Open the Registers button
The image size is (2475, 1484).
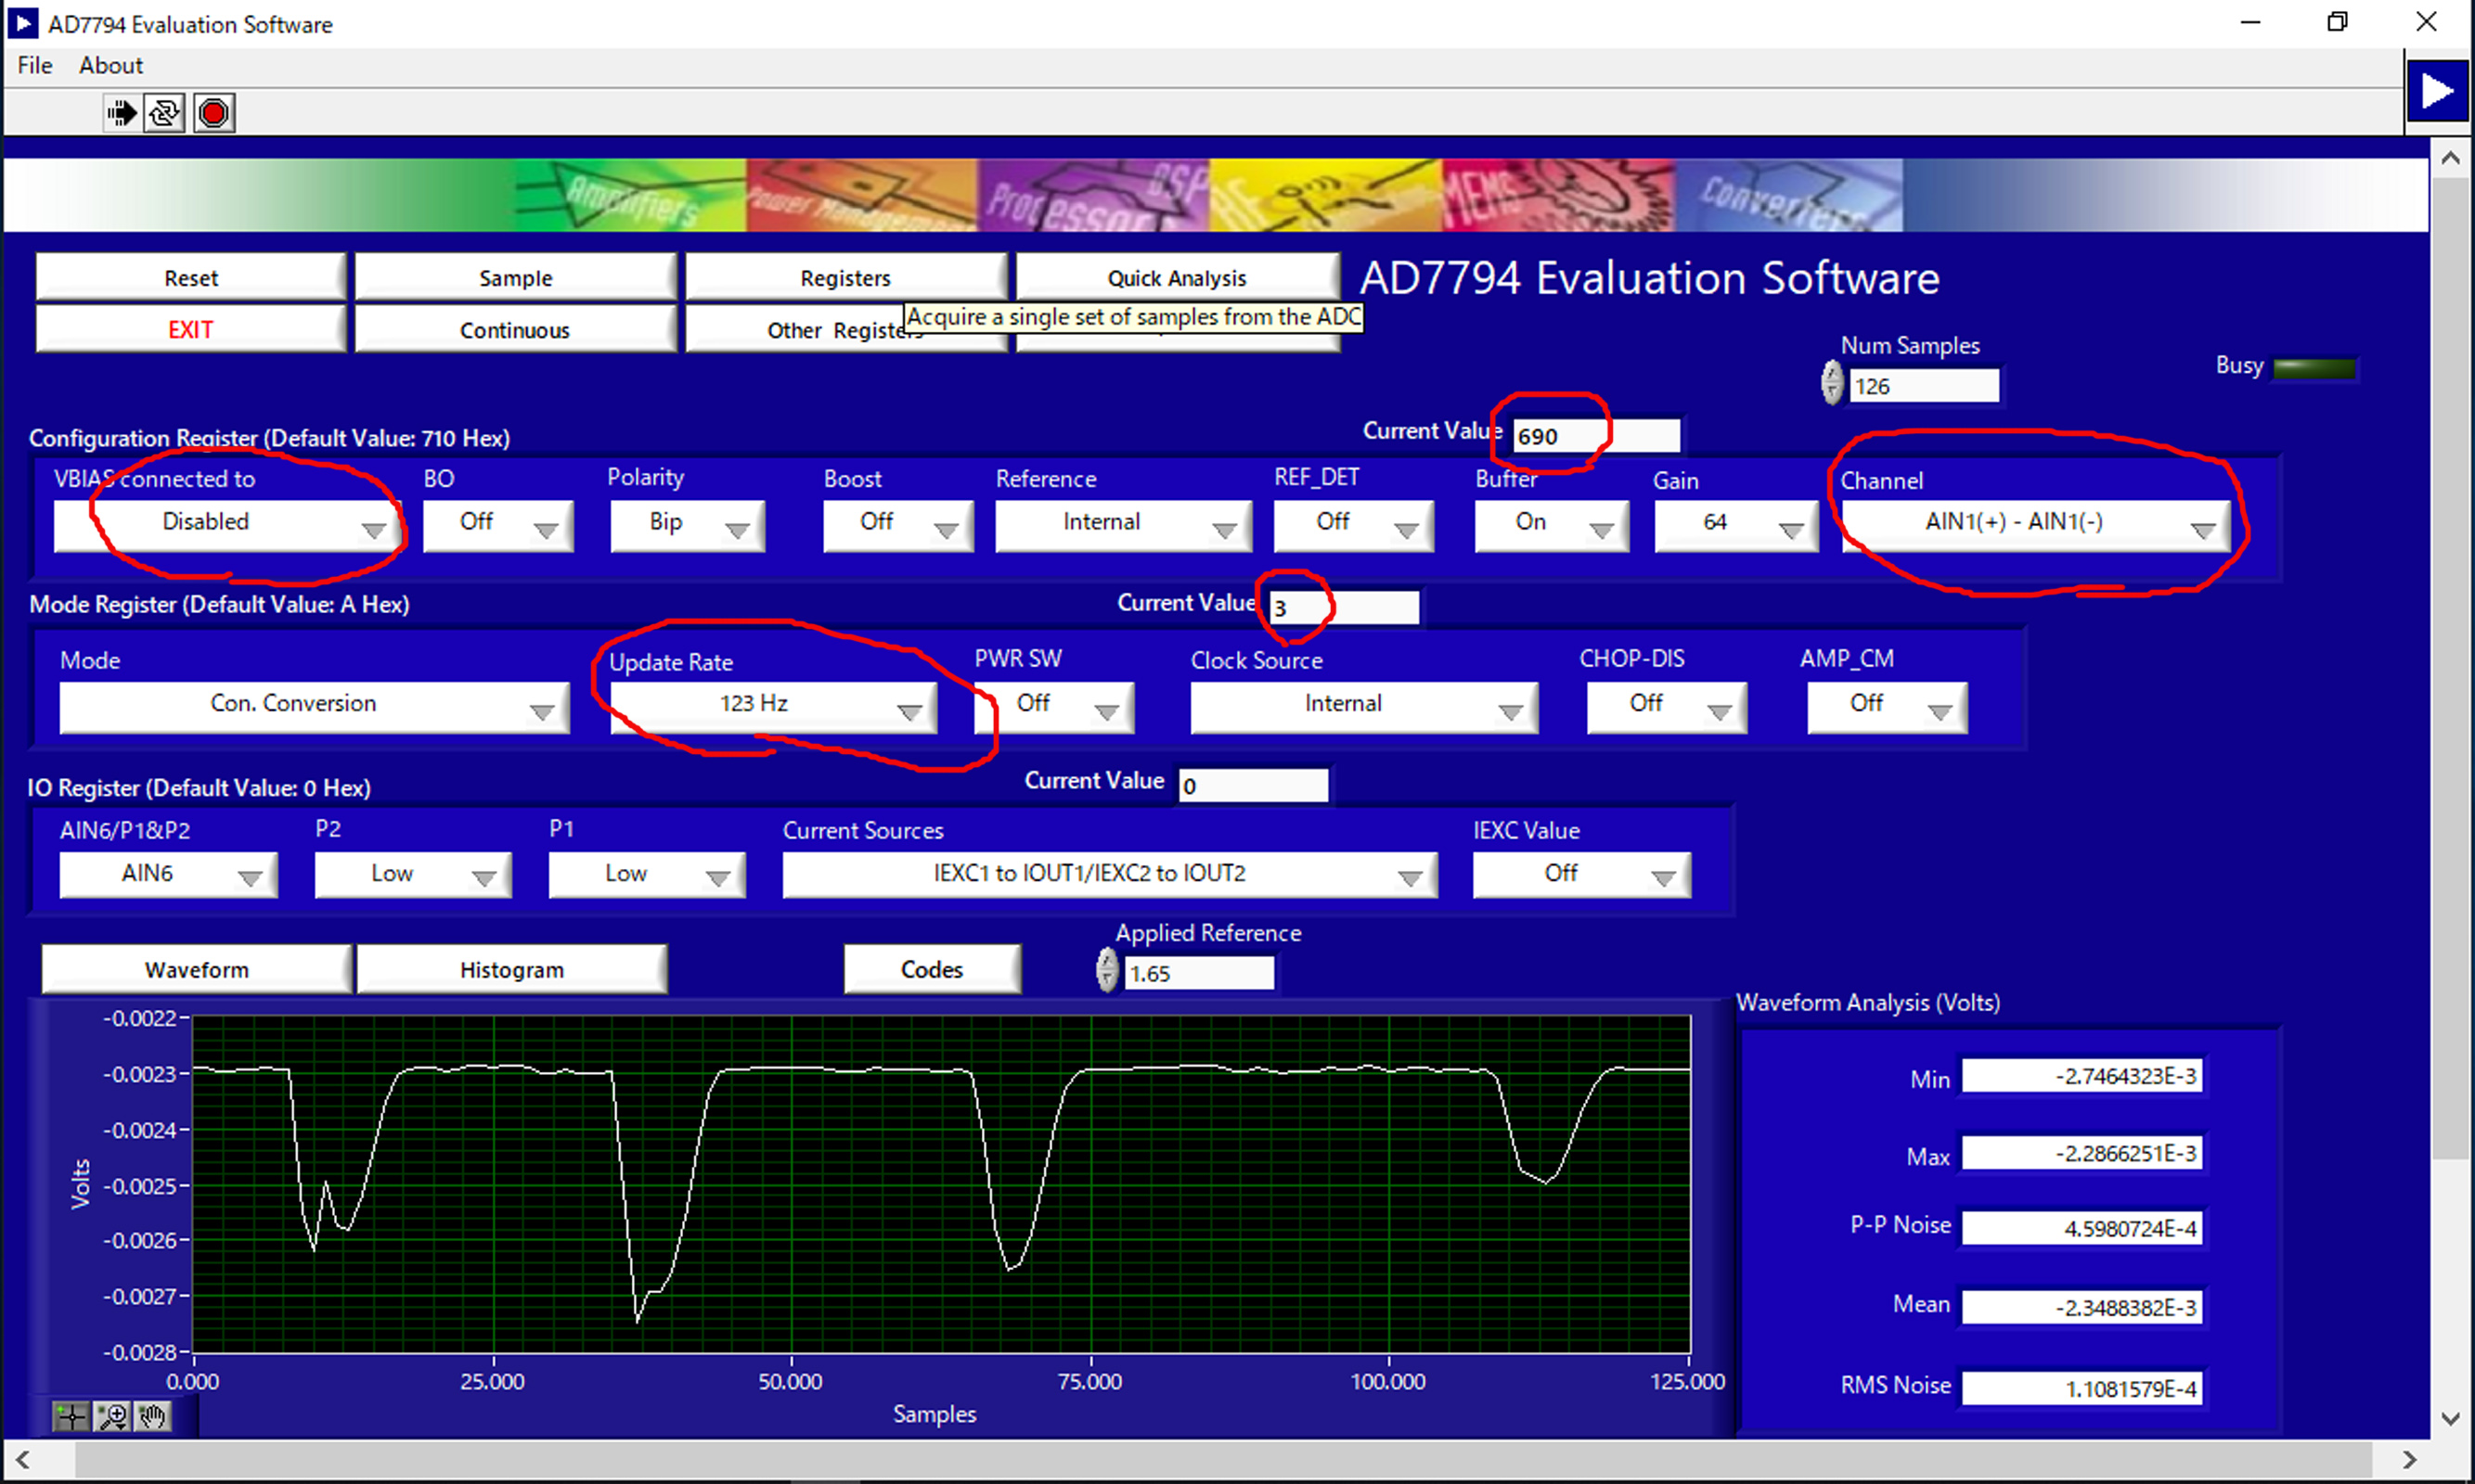coord(845,277)
